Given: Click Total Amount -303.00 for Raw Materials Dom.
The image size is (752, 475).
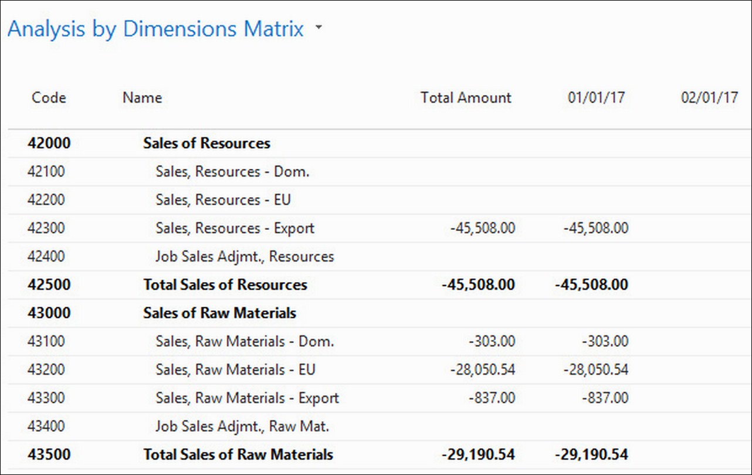Looking at the screenshot, I should (492, 341).
